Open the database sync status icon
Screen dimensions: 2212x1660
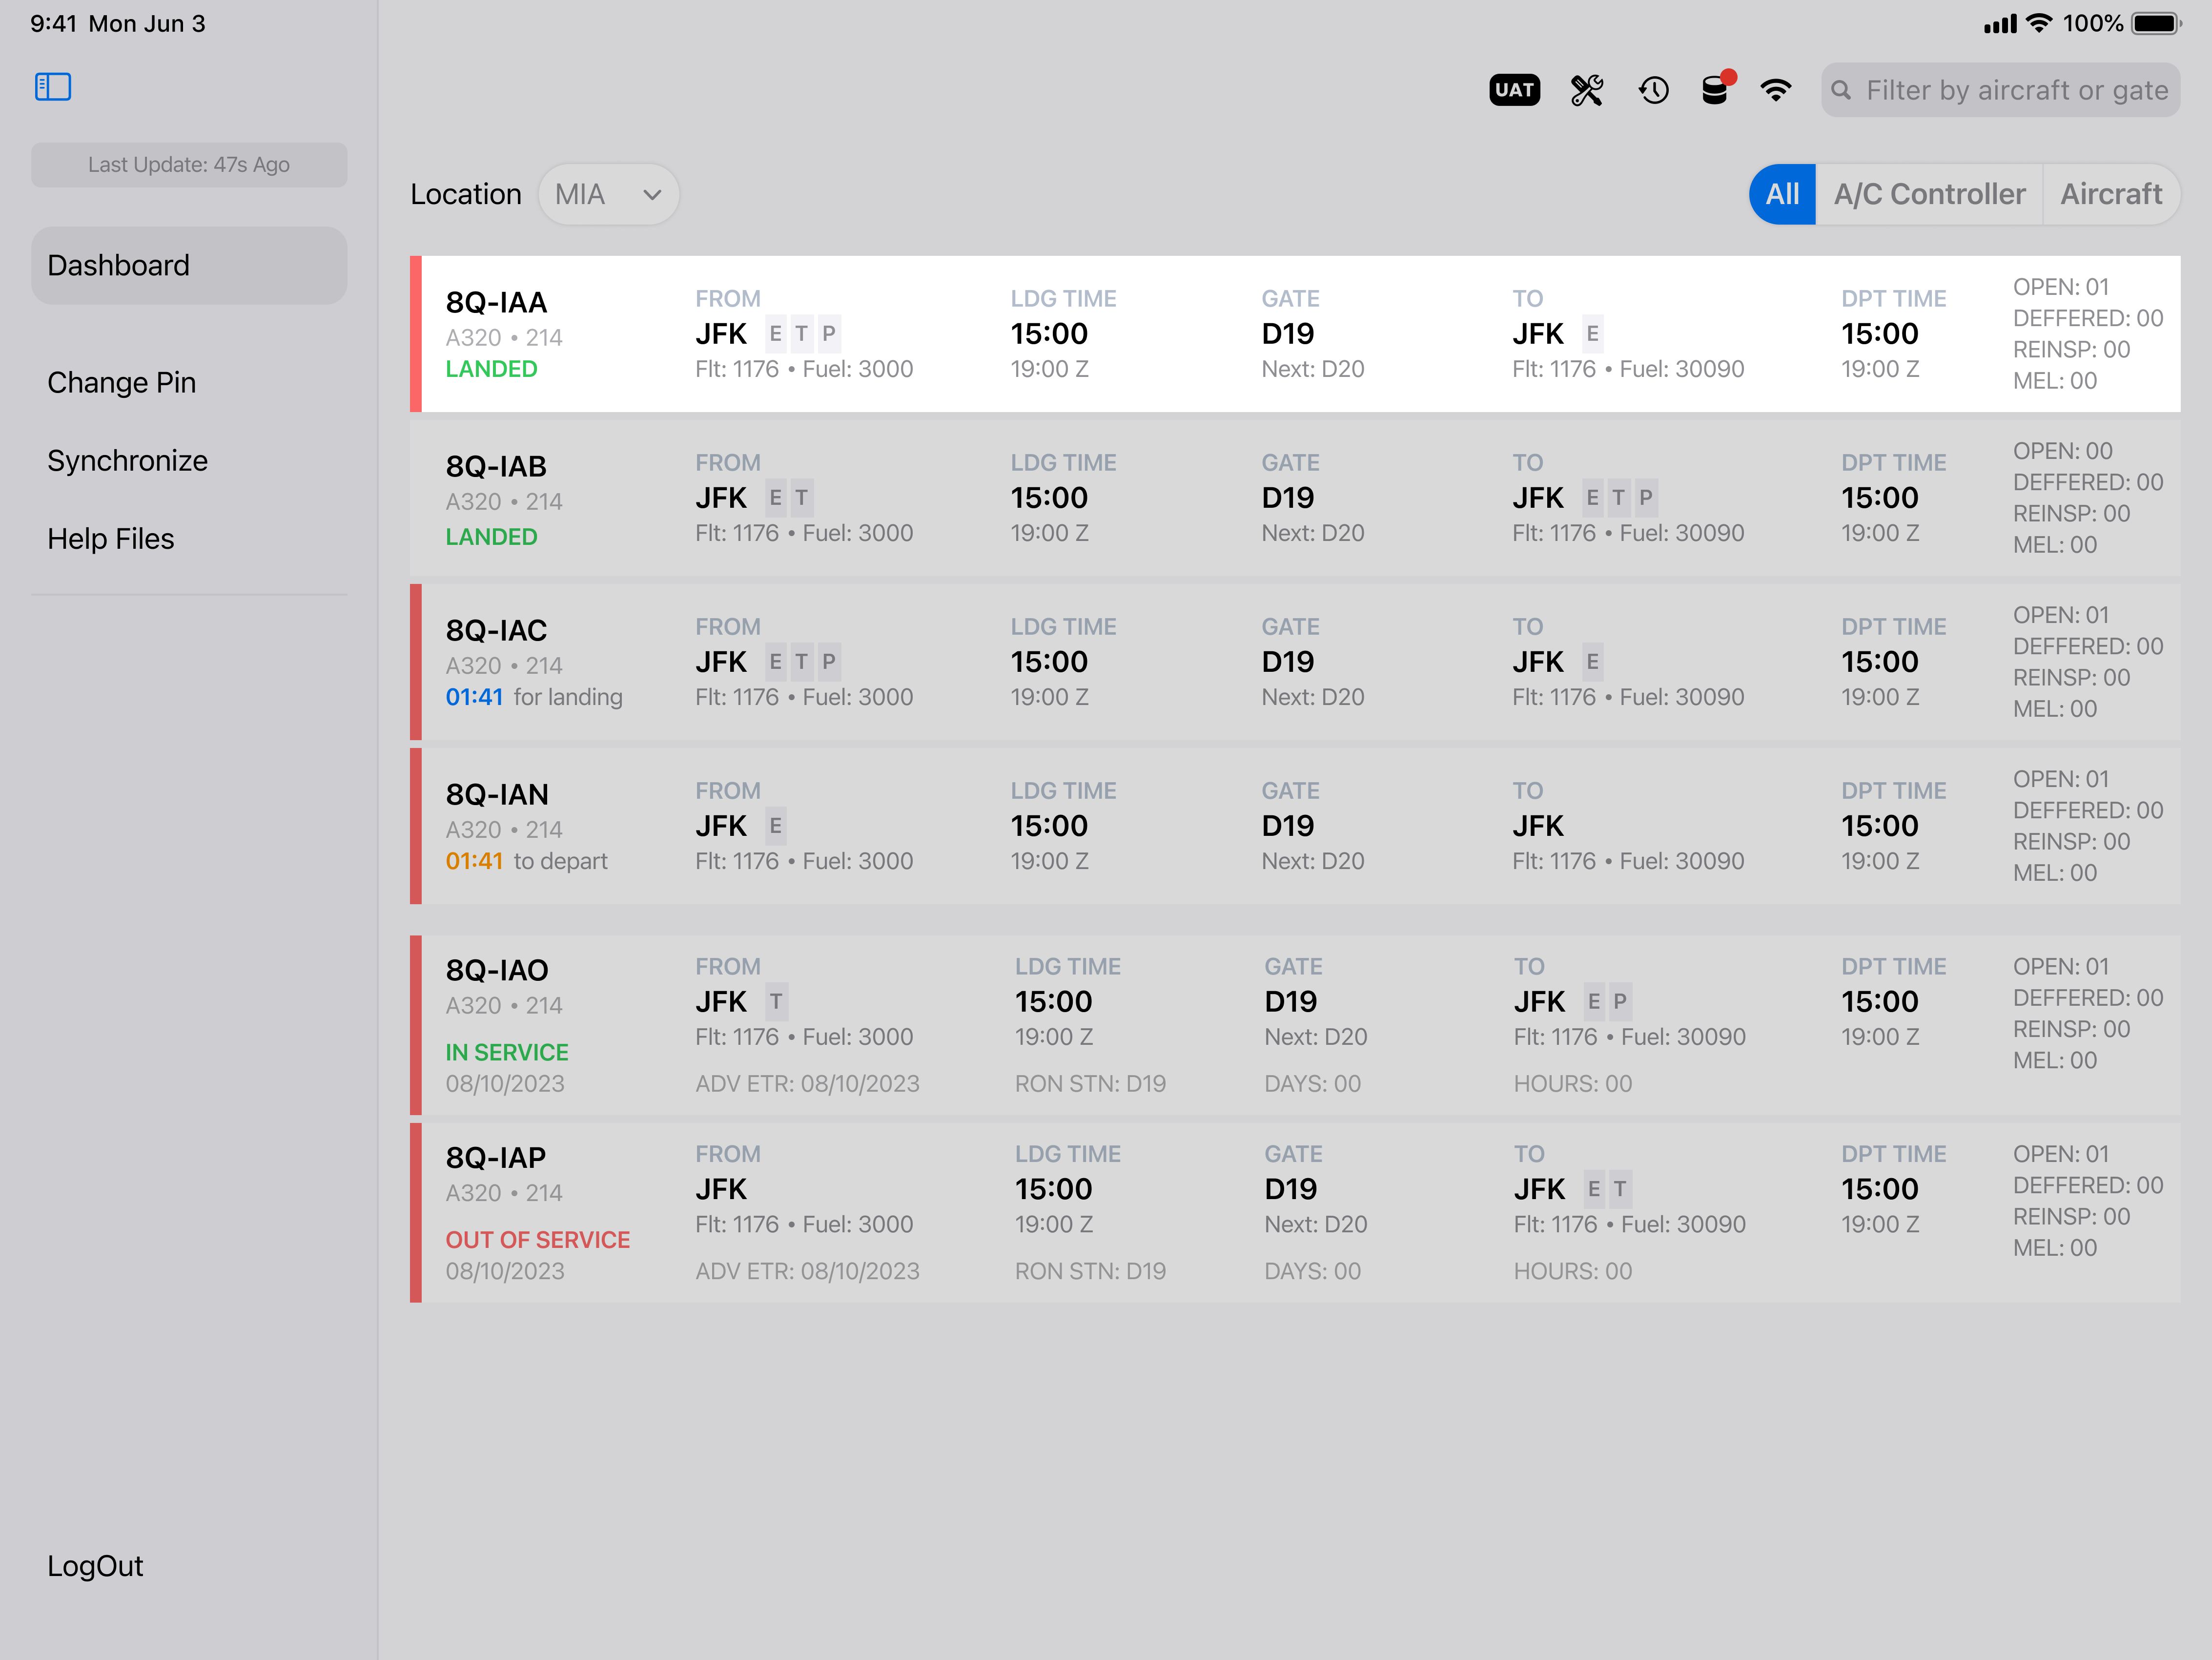(x=1715, y=90)
